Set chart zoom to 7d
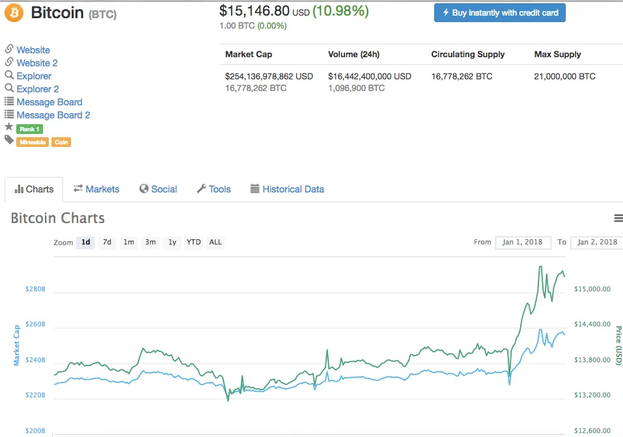The image size is (623, 437). pyautogui.click(x=107, y=242)
